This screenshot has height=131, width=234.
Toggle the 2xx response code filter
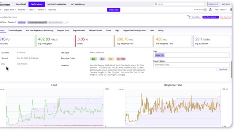click(x=94, y=59)
